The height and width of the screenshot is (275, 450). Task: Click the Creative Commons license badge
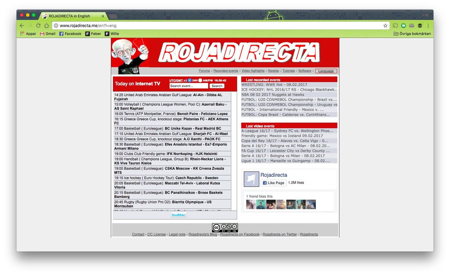coord(225,228)
